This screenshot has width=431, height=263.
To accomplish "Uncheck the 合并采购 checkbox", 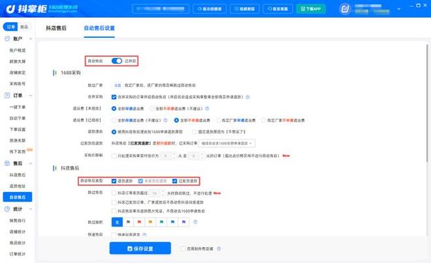I will [x=114, y=97].
